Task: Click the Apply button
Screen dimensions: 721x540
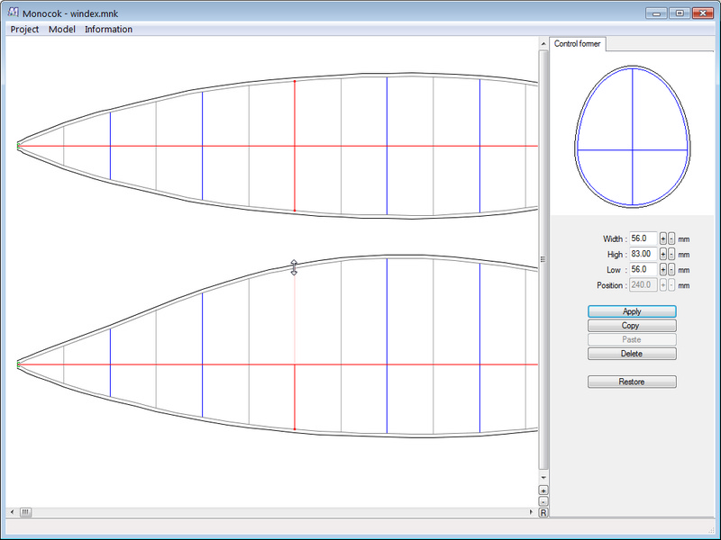Action: click(632, 311)
